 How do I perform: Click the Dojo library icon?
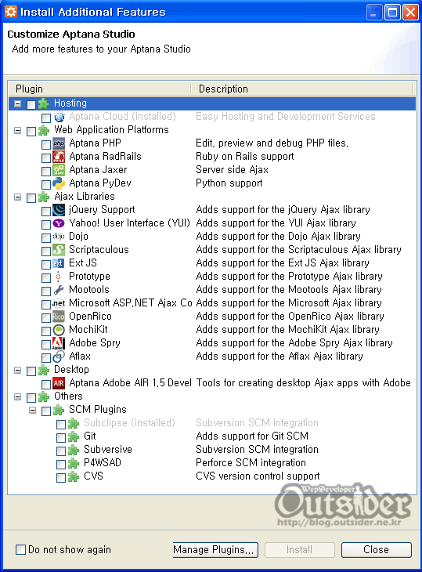[59, 237]
